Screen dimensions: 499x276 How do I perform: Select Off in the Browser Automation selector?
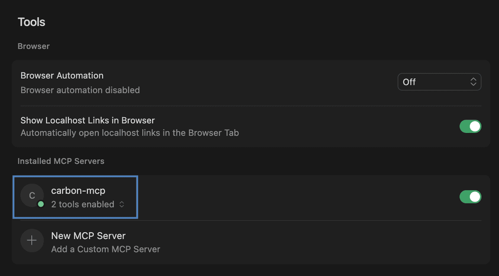tap(439, 81)
